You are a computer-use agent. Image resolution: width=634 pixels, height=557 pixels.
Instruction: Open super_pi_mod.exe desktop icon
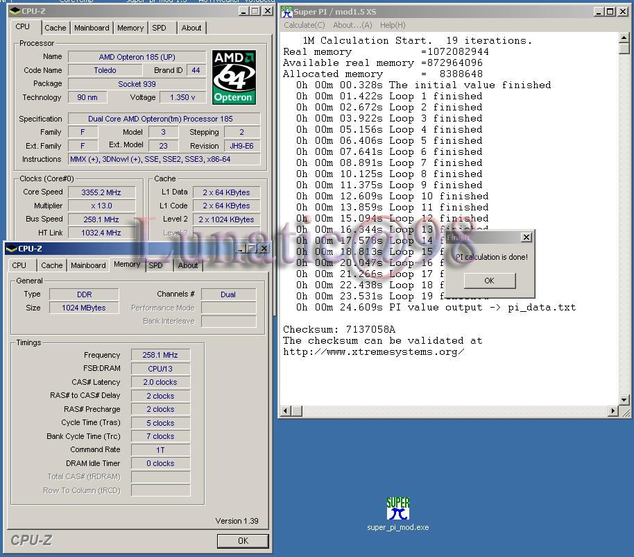(x=398, y=514)
